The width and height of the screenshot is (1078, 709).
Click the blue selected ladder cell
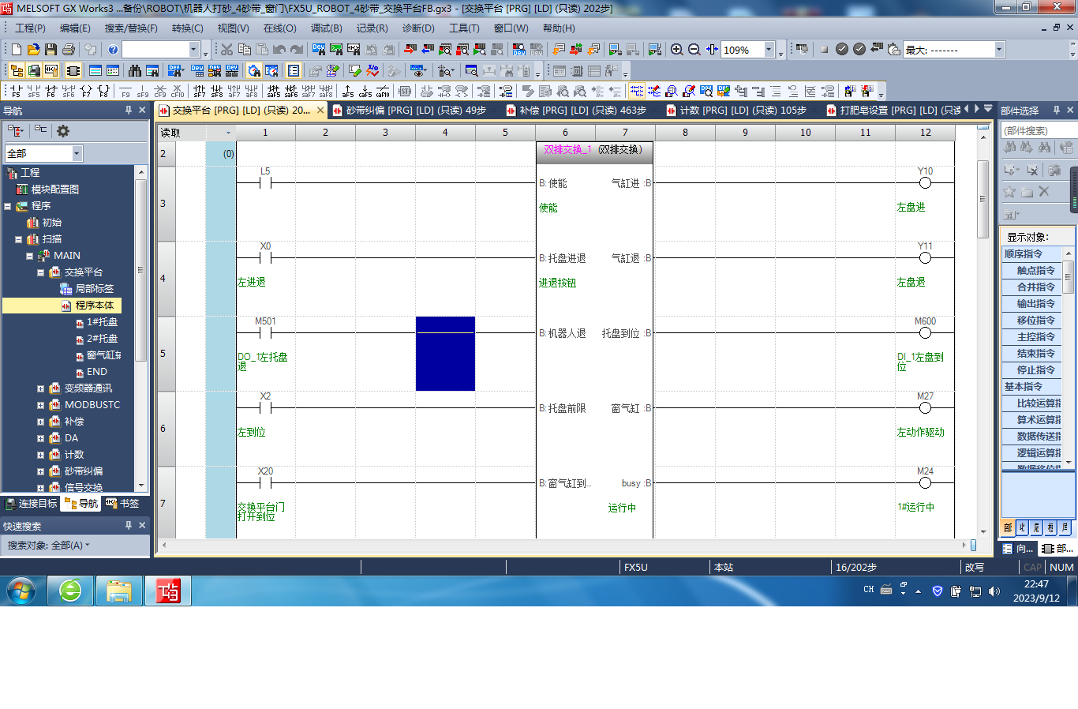point(445,354)
